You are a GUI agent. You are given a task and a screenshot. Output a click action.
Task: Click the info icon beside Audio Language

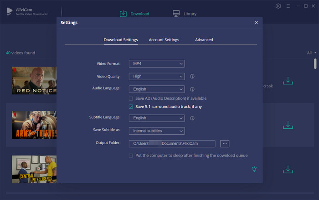[x=192, y=89]
